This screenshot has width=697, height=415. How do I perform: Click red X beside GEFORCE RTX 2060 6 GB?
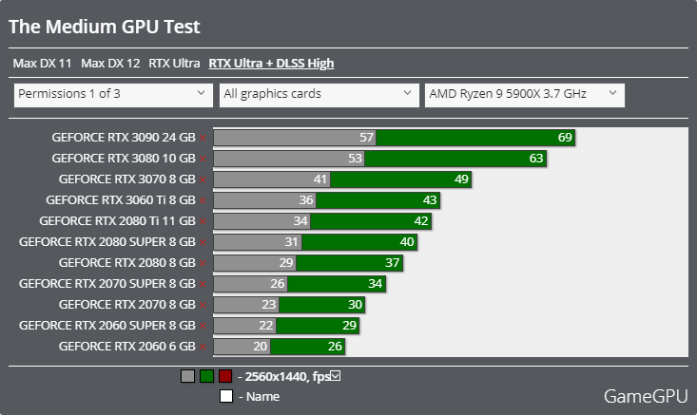pyautogui.click(x=203, y=347)
